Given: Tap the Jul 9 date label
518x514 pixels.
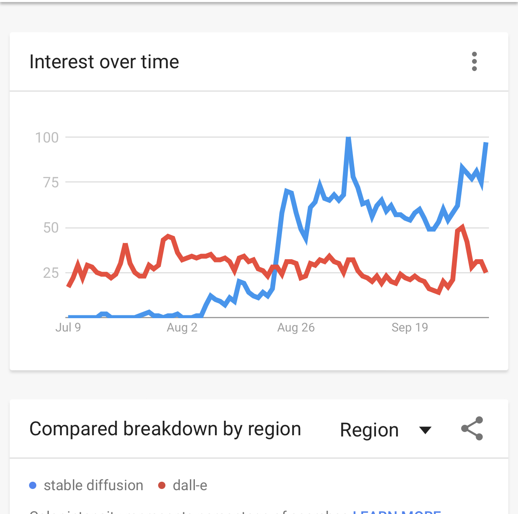Looking at the screenshot, I should [x=68, y=327].
